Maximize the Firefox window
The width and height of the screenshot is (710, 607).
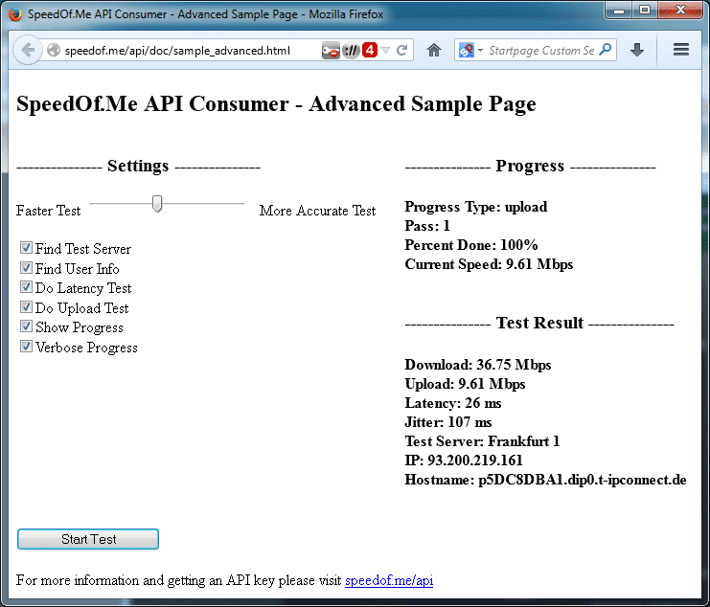coord(645,11)
